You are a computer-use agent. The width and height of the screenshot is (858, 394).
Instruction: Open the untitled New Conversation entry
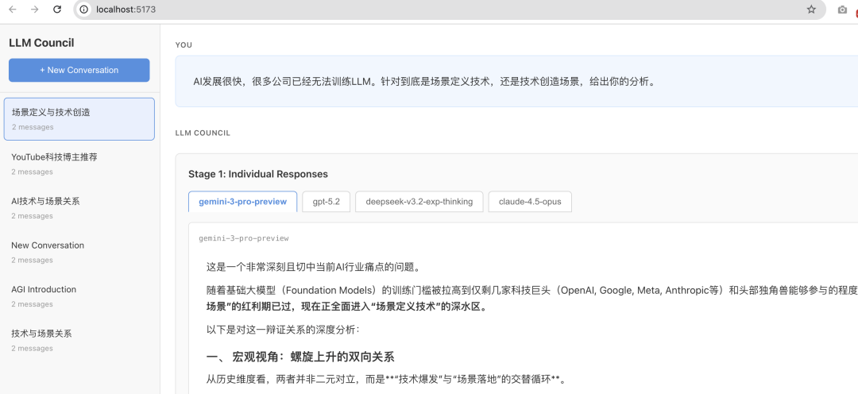79,252
